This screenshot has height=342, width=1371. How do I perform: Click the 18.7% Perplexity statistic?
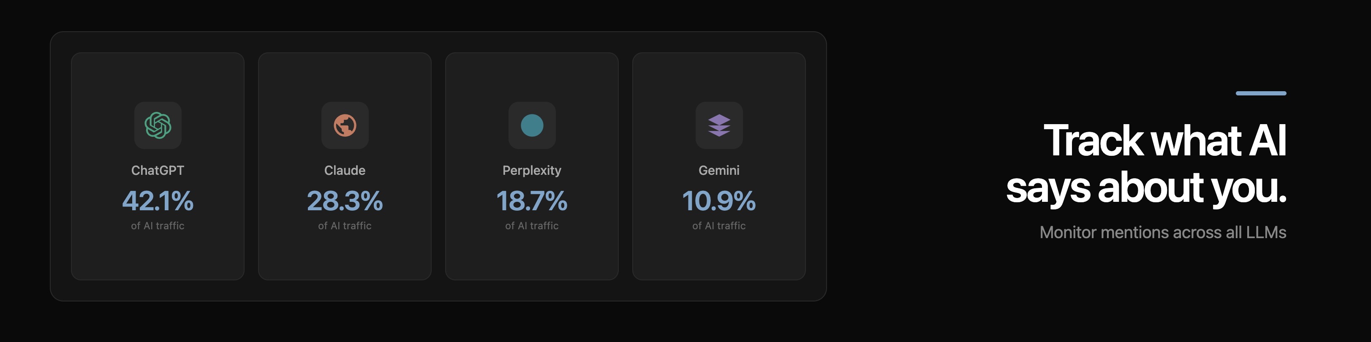532,201
